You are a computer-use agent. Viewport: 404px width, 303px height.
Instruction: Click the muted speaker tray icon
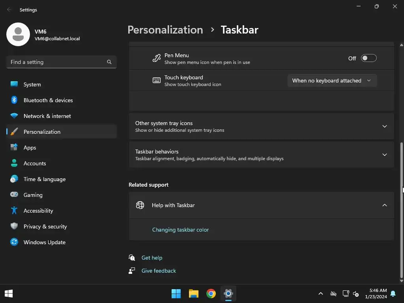[x=356, y=294]
